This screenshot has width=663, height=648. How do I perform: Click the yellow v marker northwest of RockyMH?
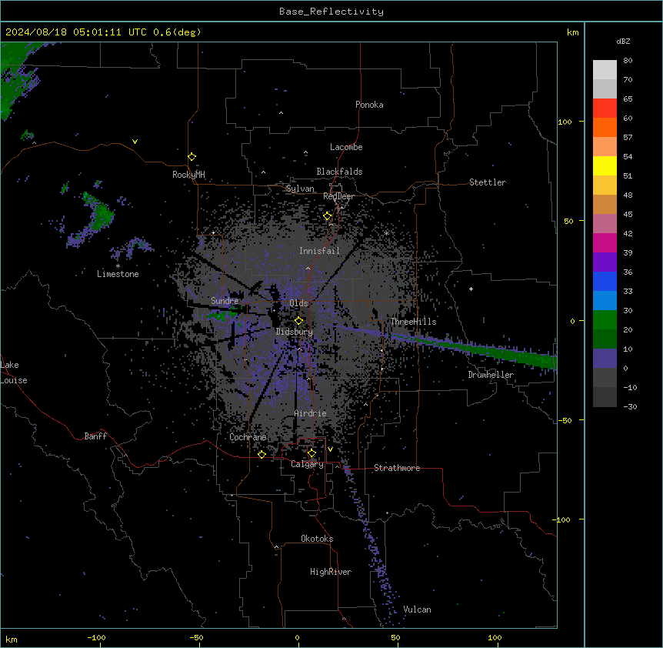point(135,142)
